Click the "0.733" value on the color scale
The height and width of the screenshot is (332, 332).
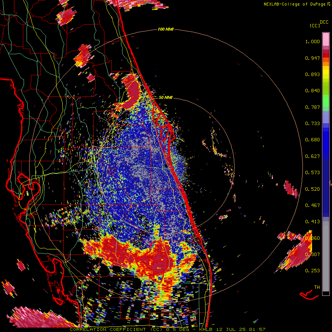(312, 124)
